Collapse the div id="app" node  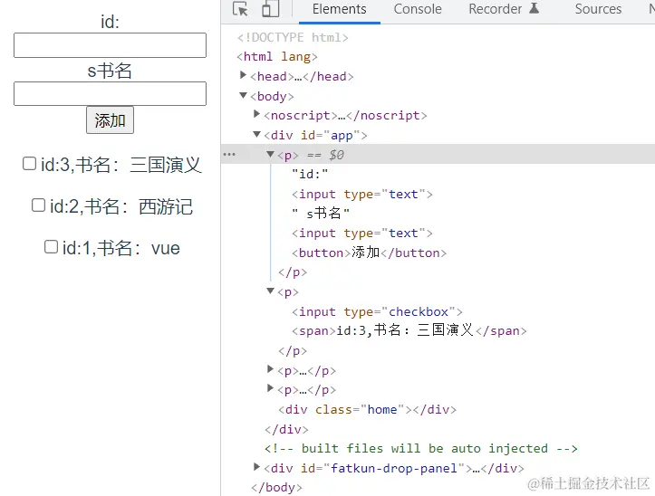(x=257, y=135)
